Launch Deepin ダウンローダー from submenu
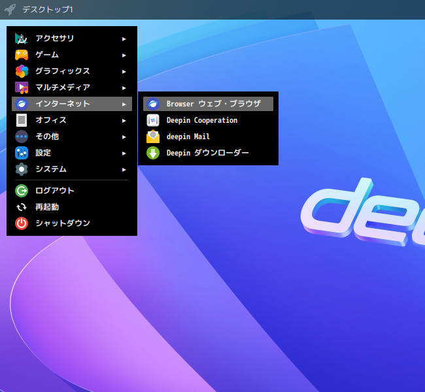 tap(208, 153)
